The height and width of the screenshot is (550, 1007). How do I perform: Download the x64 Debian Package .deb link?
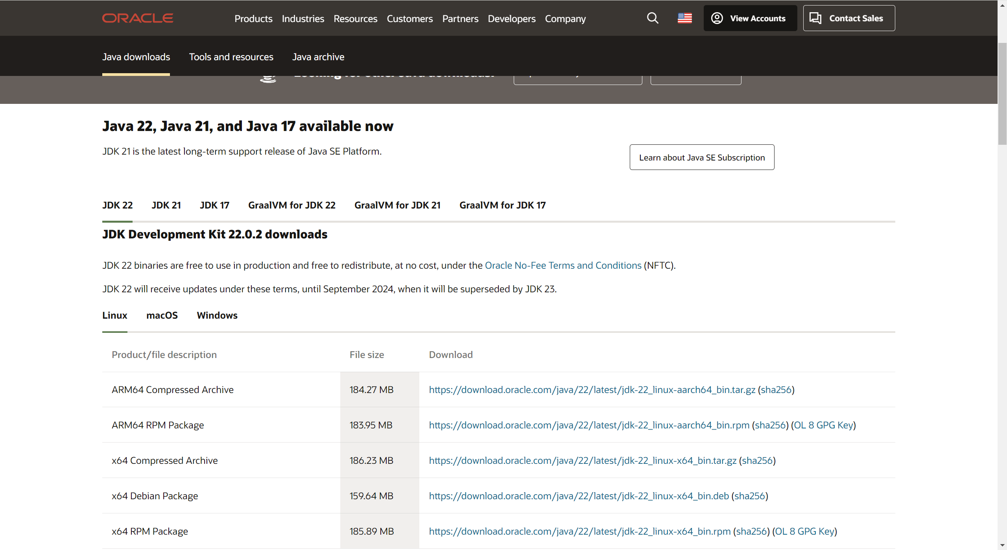coord(579,496)
